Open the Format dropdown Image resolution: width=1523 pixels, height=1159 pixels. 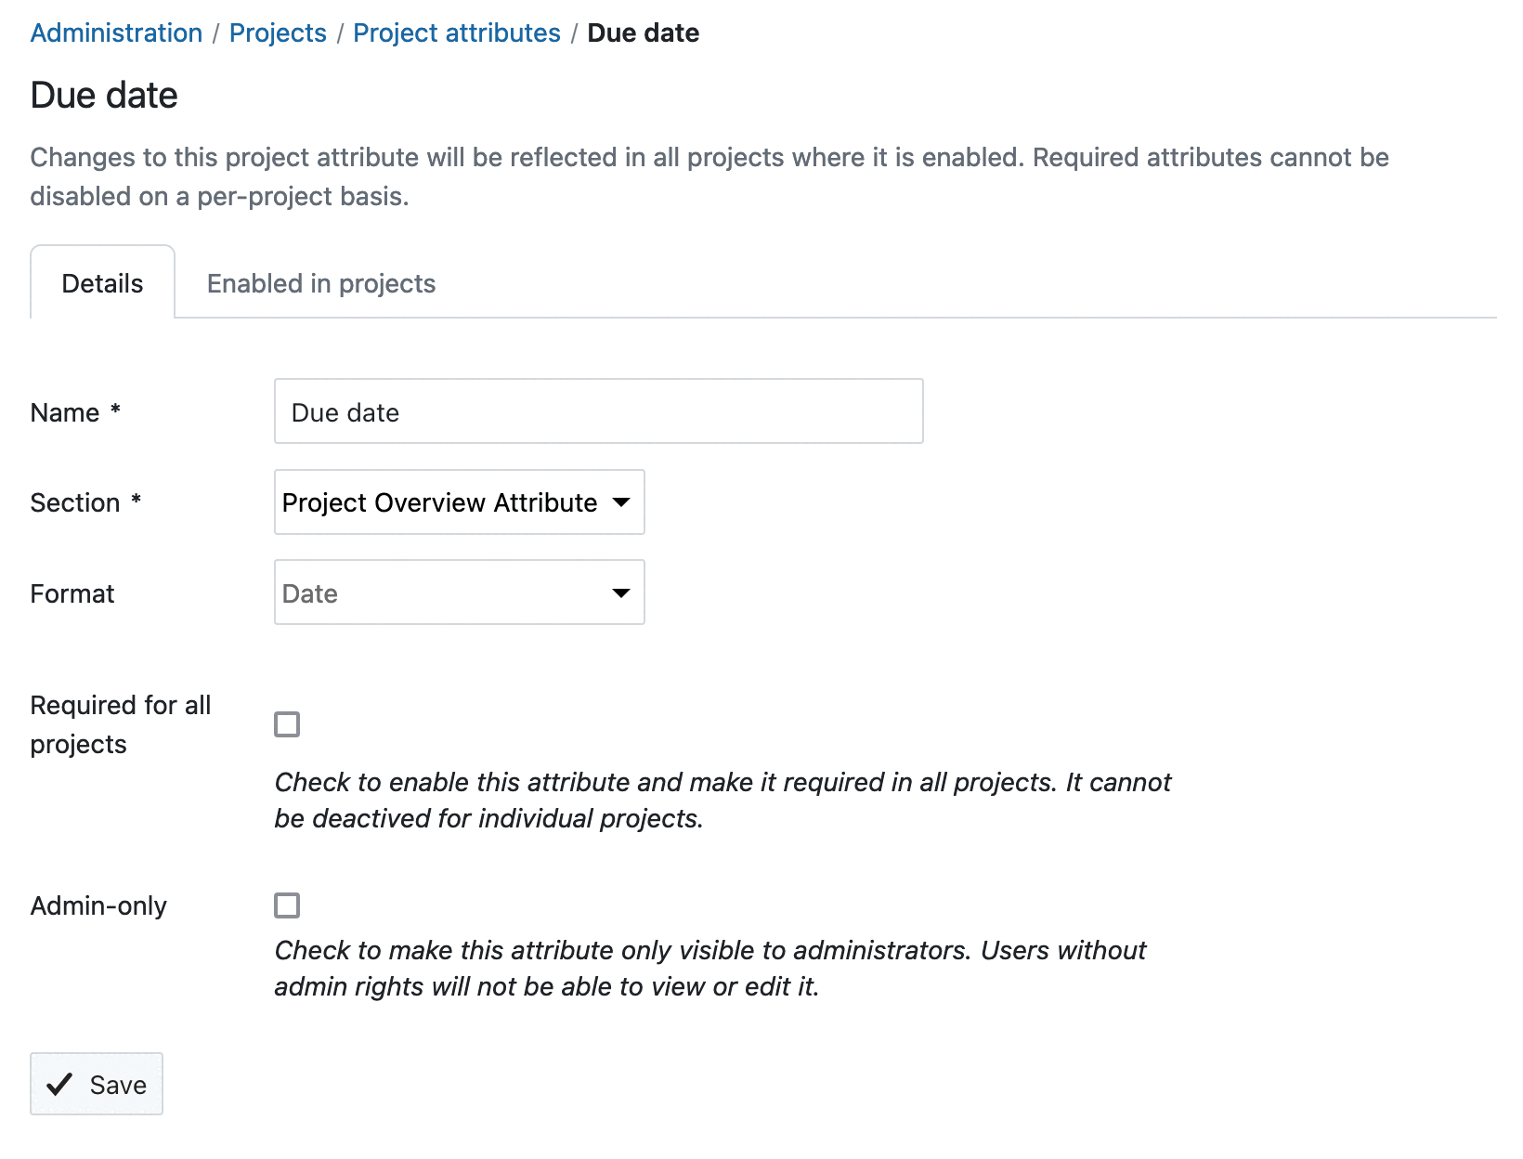pyautogui.click(x=459, y=592)
